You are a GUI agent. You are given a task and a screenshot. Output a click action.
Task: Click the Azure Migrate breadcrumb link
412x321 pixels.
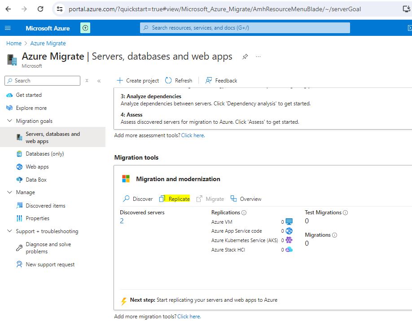pyautogui.click(x=48, y=43)
